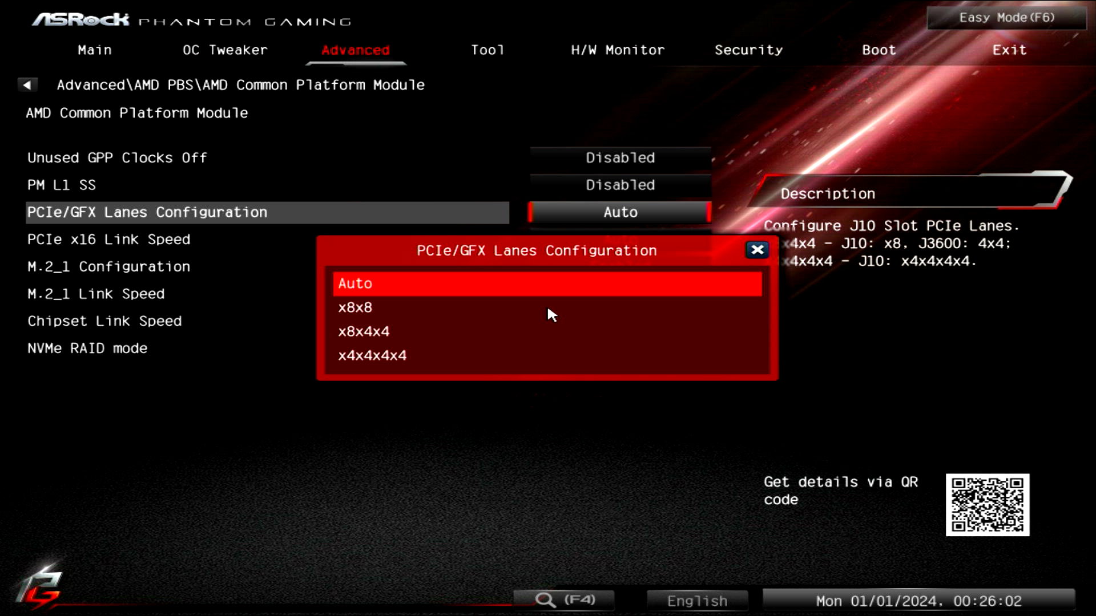Click the English language button
The height and width of the screenshot is (616, 1096).
click(x=697, y=601)
